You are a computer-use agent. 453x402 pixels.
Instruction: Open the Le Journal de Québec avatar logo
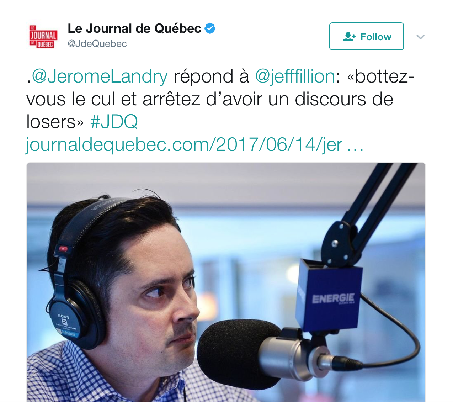click(43, 36)
